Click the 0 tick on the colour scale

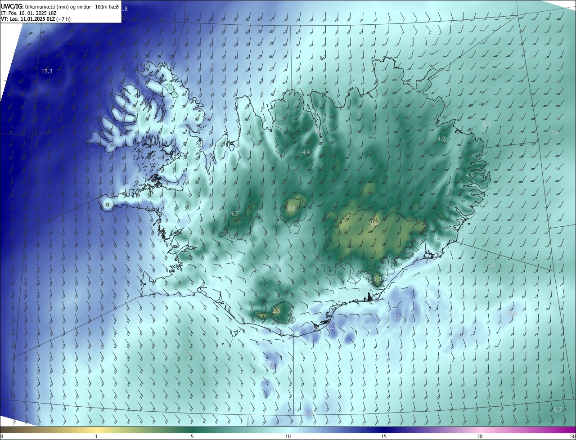coord(2,436)
